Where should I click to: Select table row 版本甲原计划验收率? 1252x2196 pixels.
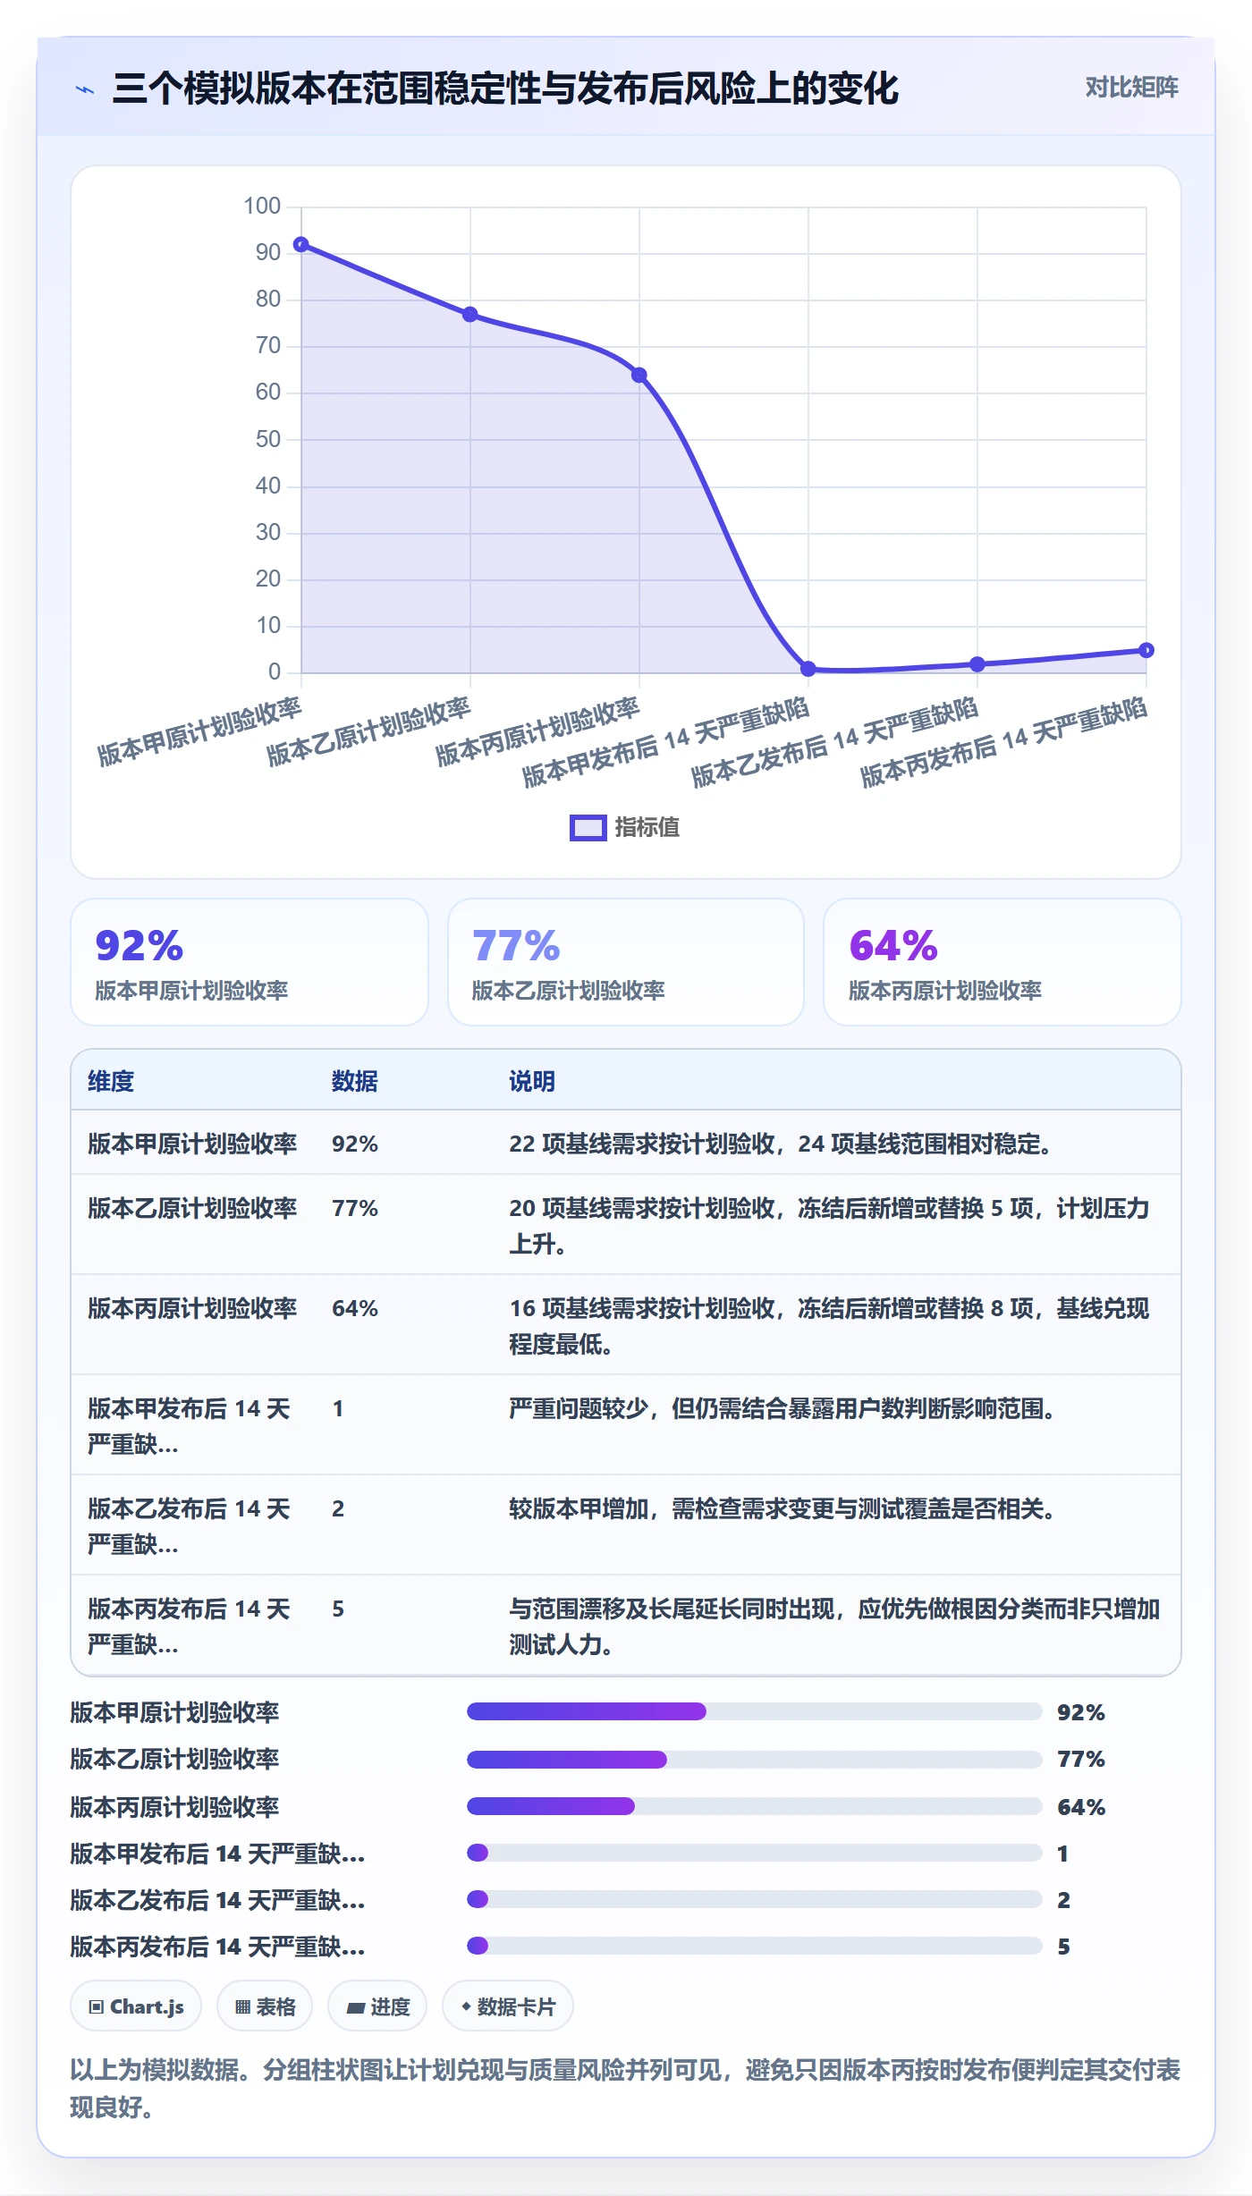(626, 1143)
